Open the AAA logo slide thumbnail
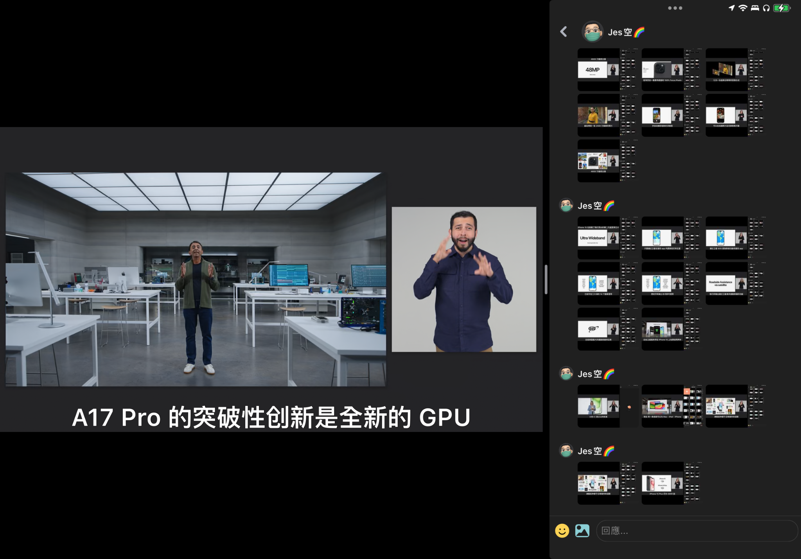 coord(607,329)
